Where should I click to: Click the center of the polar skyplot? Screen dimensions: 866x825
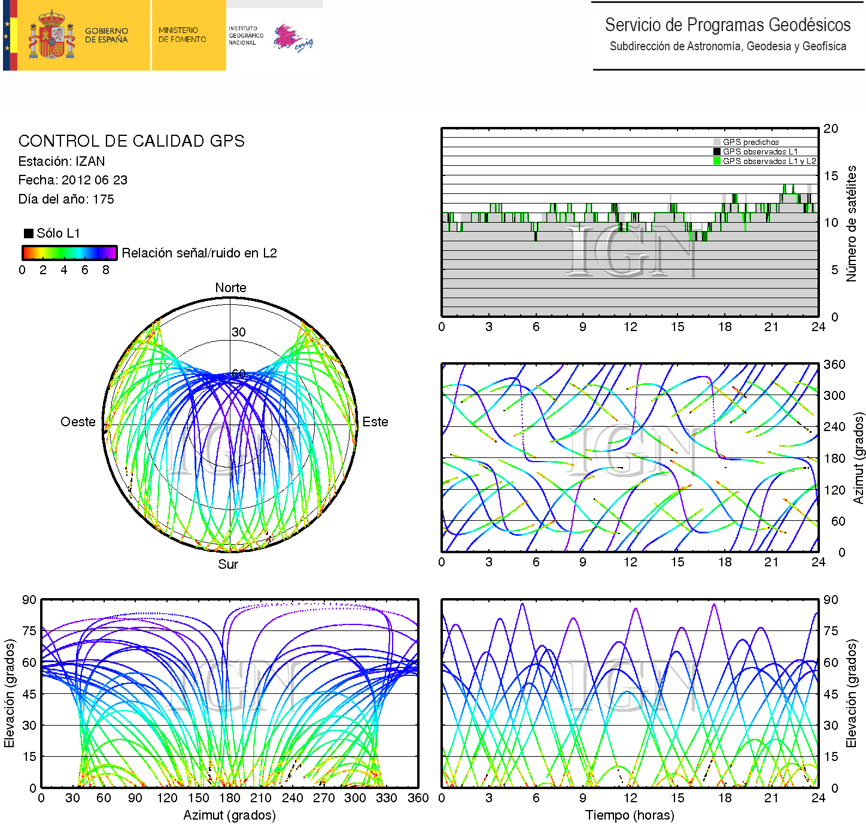[x=230, y=424]
